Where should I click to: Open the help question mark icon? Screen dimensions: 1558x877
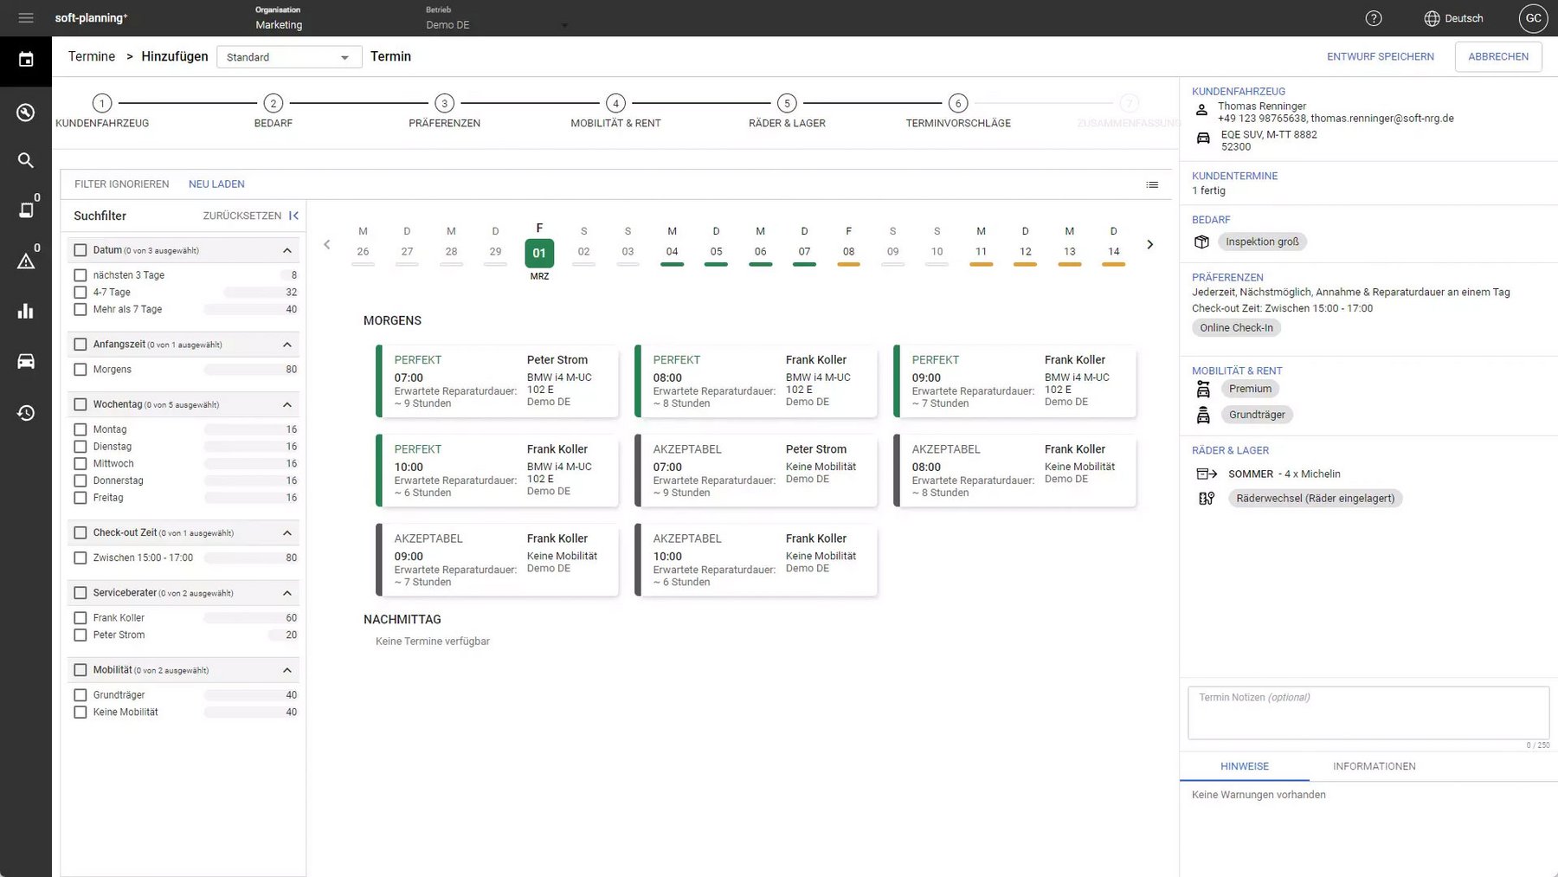click(x=1374, y=18)
